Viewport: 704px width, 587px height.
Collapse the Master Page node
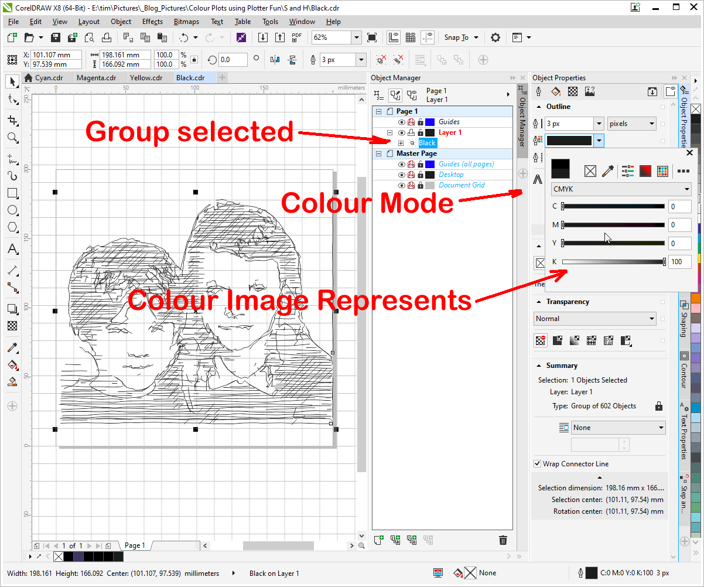pos(378,153)
